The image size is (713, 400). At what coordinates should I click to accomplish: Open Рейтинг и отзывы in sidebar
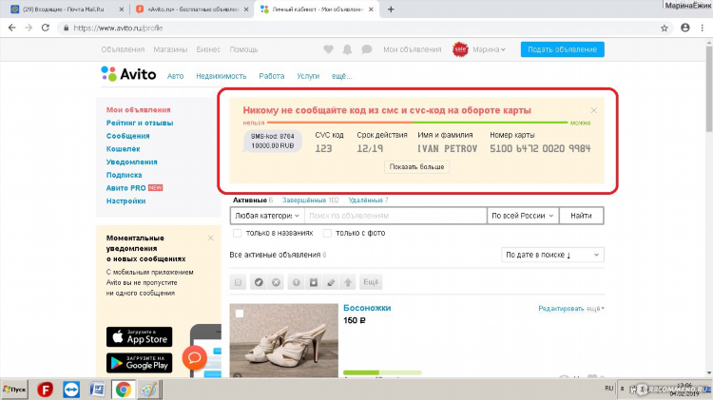(x=140, y=123)
